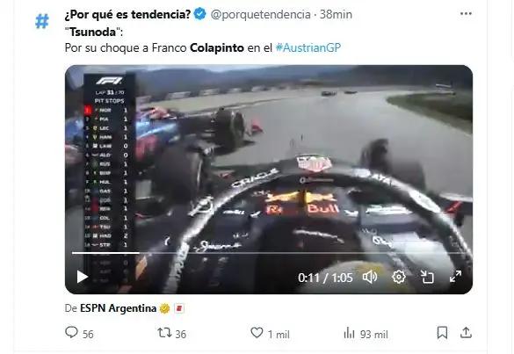Open the @porquetendencia profile handle

[261, 14]
